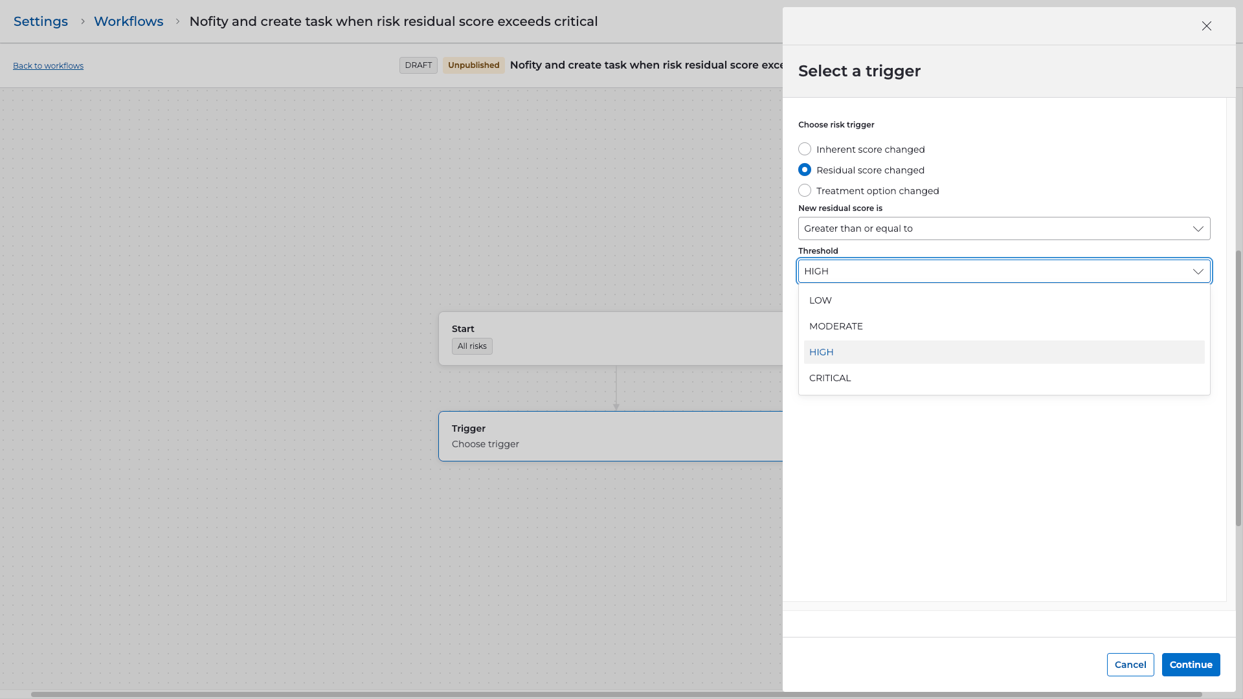This screenshot has width=1243, height=699.
Task: Select Residual score changed radio button
Action: (805, 170)
